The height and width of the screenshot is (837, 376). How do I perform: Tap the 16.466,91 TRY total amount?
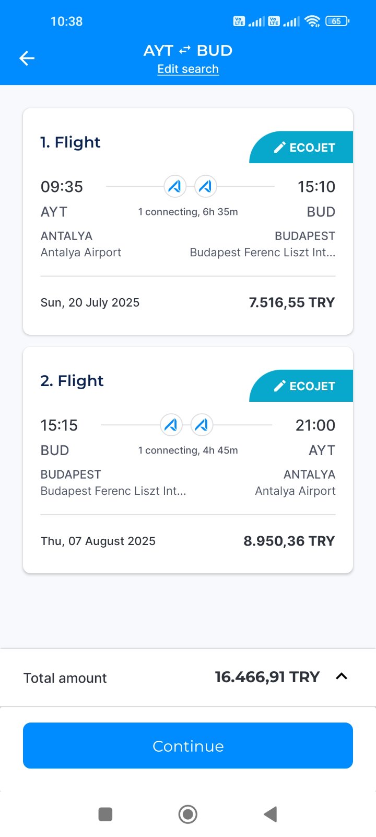267,677
